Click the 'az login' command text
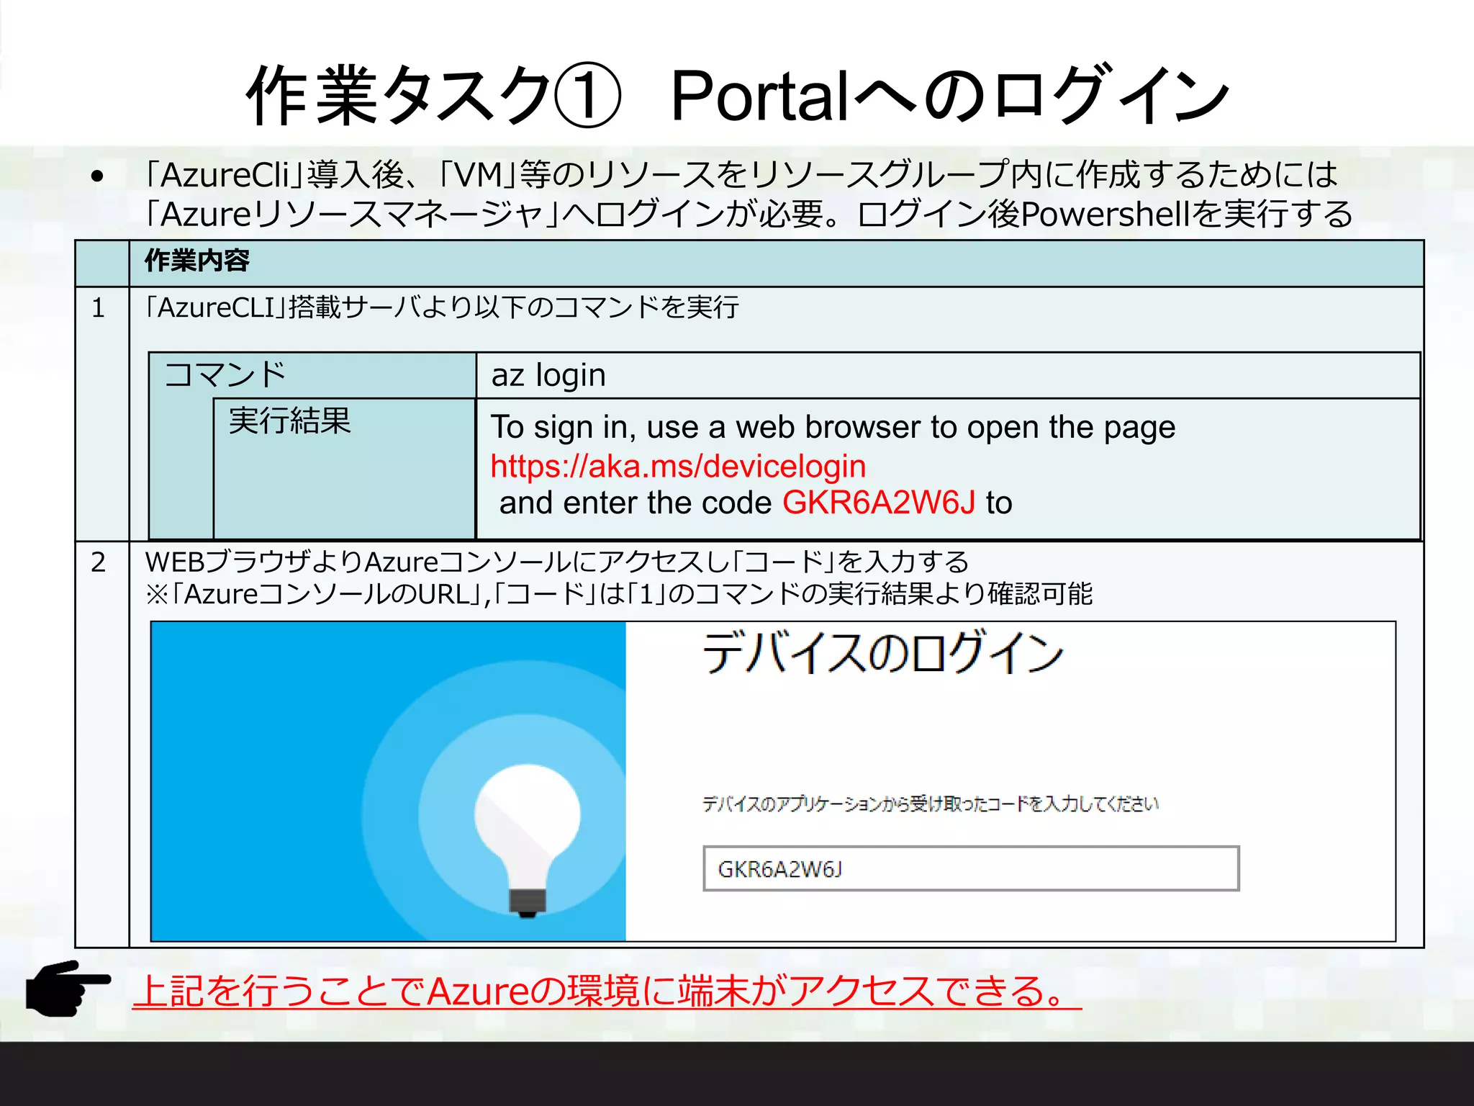1474x1106 pixels. click(x=548, y=375)
